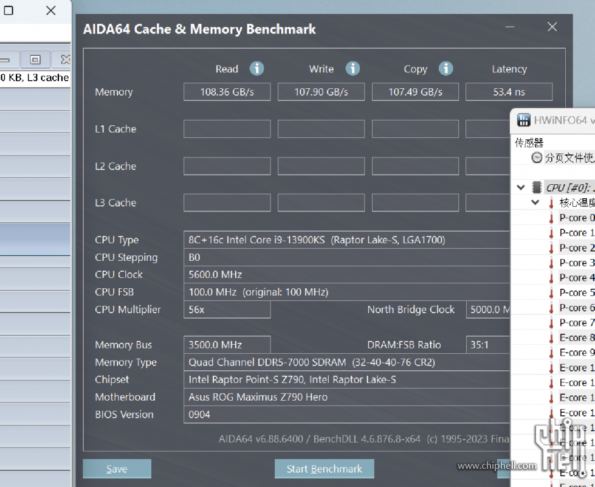Collapse the CPU [#0] node in HWiNFO64
Screen dimensions: 595x487
[521, 187]
